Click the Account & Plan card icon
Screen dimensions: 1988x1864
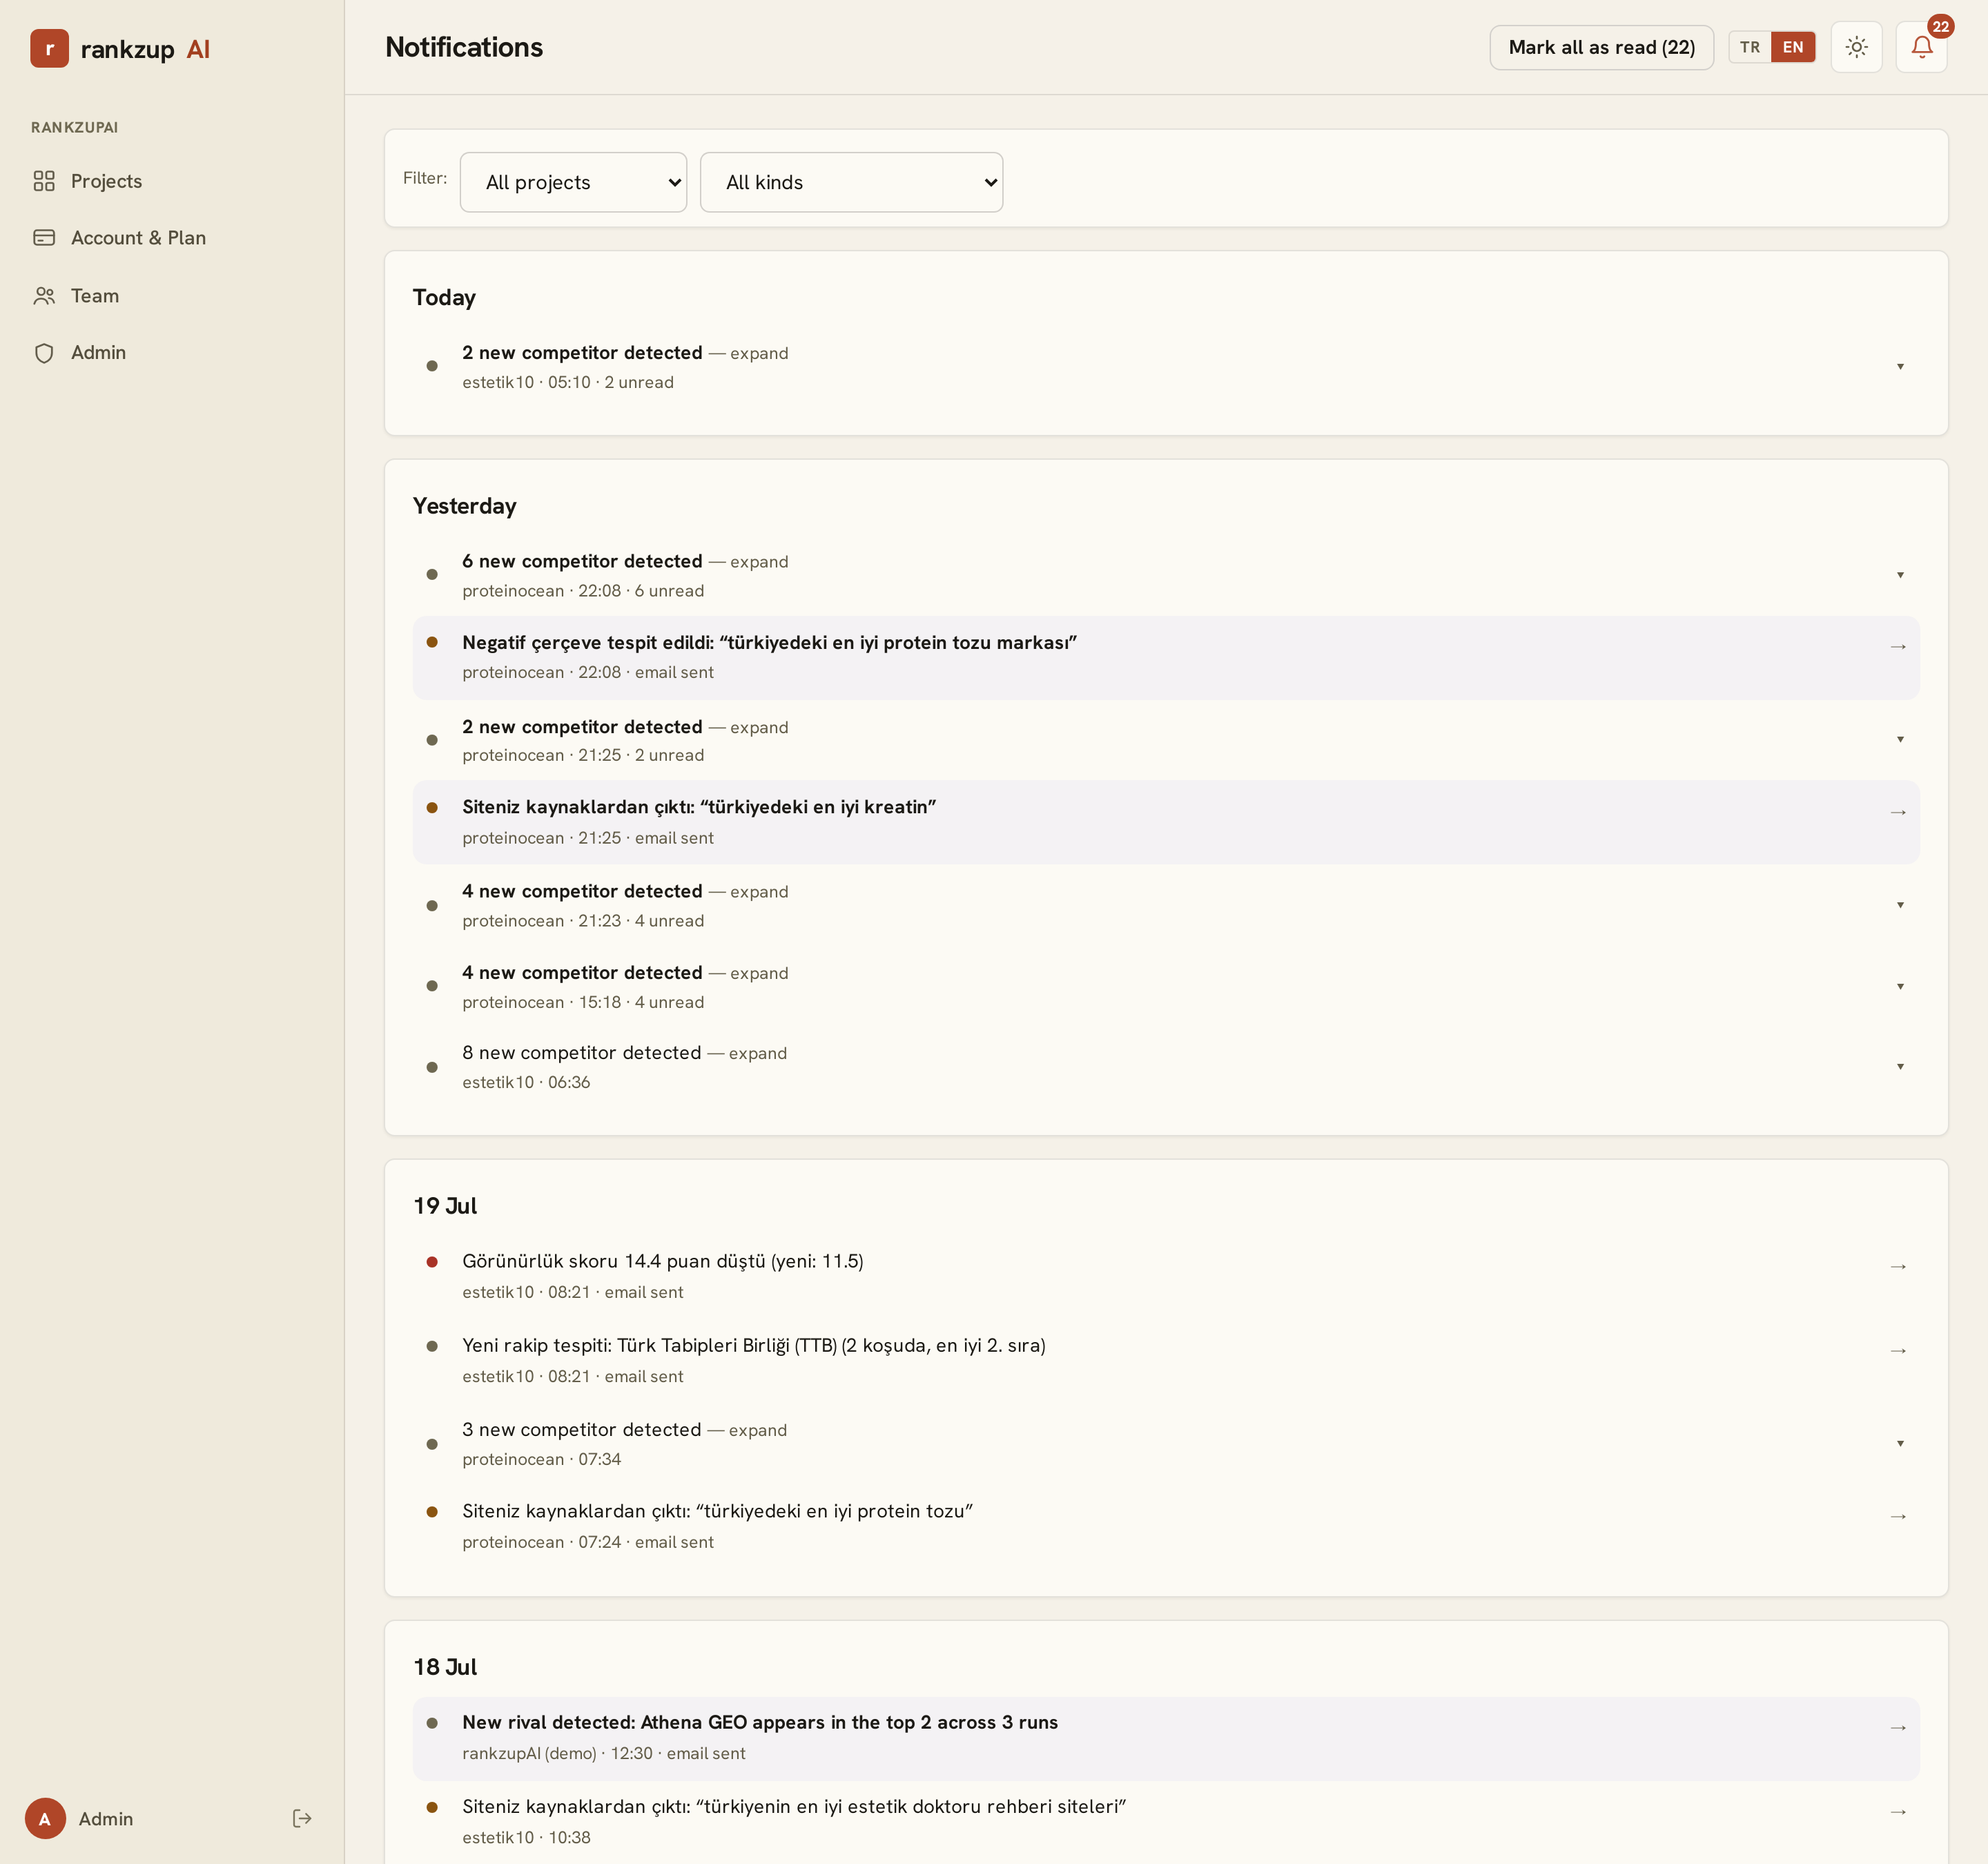(44, 238)
